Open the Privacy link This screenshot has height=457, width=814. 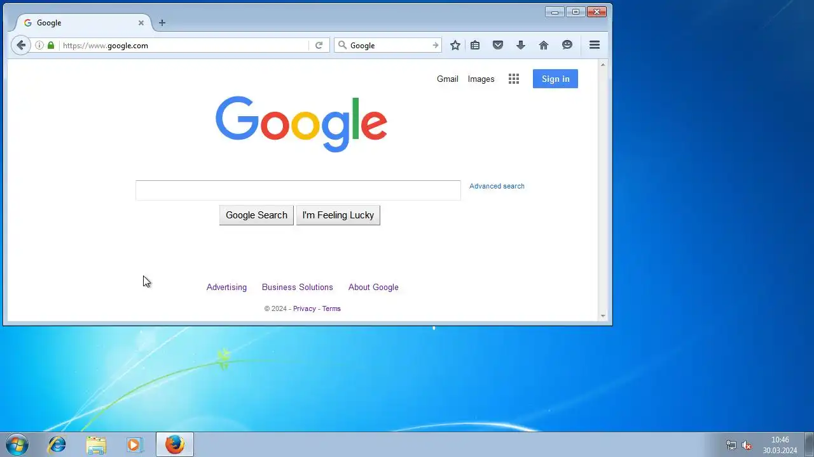(305, 308)
